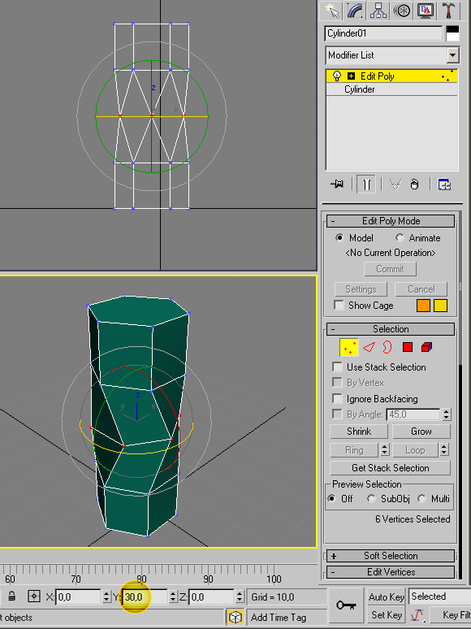
Task: Open the Display command panel tab
Action: tap(426, 11)
